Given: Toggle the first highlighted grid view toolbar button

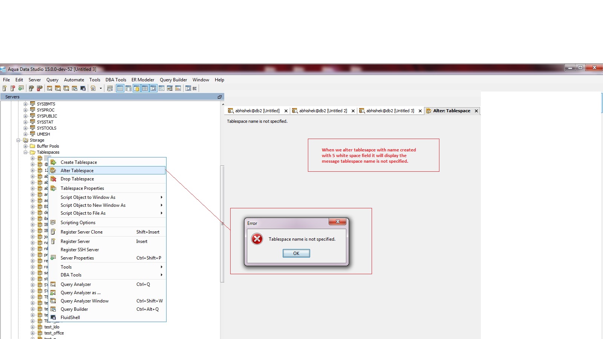Looking at the screenshot, I should tap(120, 89).
